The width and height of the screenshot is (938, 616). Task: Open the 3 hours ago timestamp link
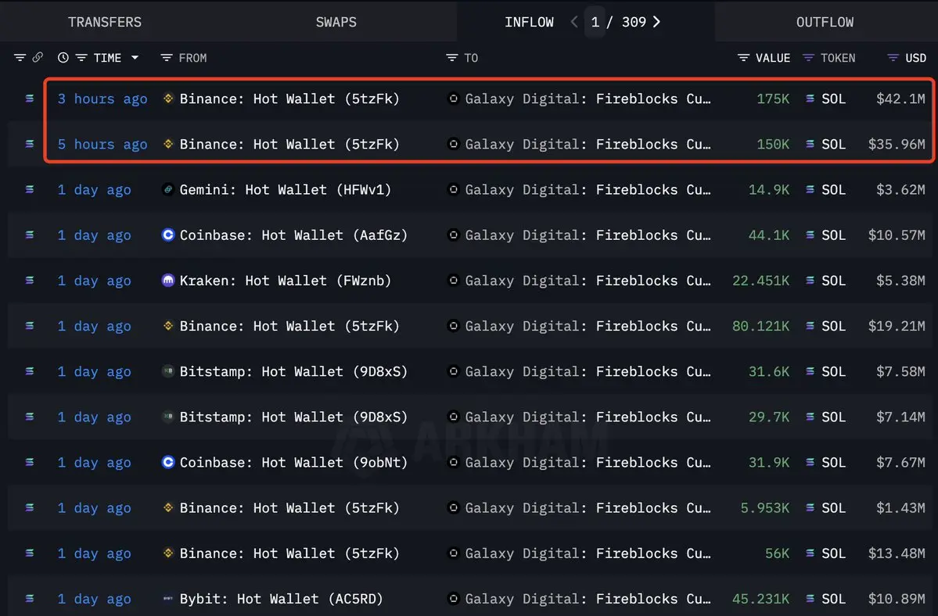point(102,98)
